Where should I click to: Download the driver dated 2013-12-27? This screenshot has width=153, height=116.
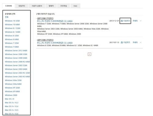click(x=125, y=21)
